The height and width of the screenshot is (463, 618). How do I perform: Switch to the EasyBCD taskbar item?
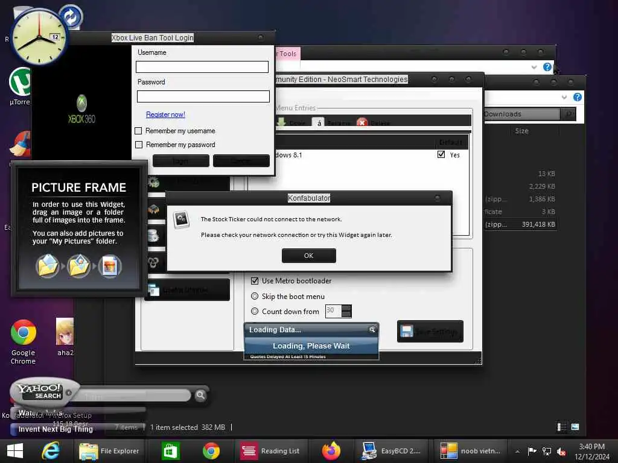click(x=391, y=451)
